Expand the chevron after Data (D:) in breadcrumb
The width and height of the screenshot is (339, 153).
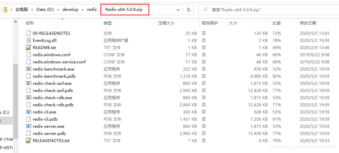58,10
